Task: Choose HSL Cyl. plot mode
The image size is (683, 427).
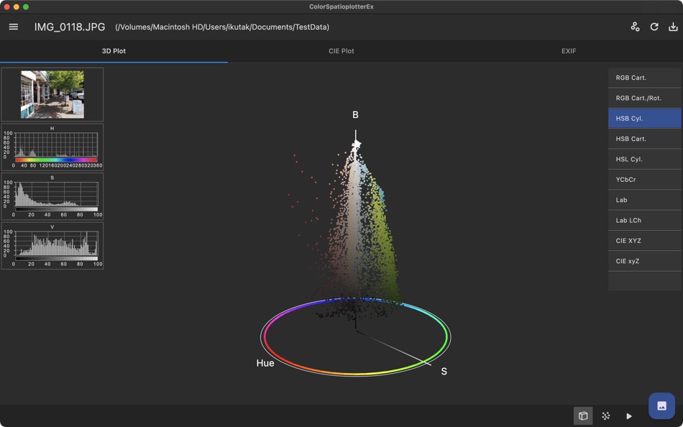Action: coord(644,159)
